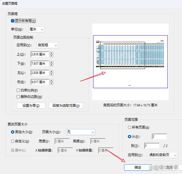Open the 应用到 裁剪框 dropdown

[x=47, y=45]
